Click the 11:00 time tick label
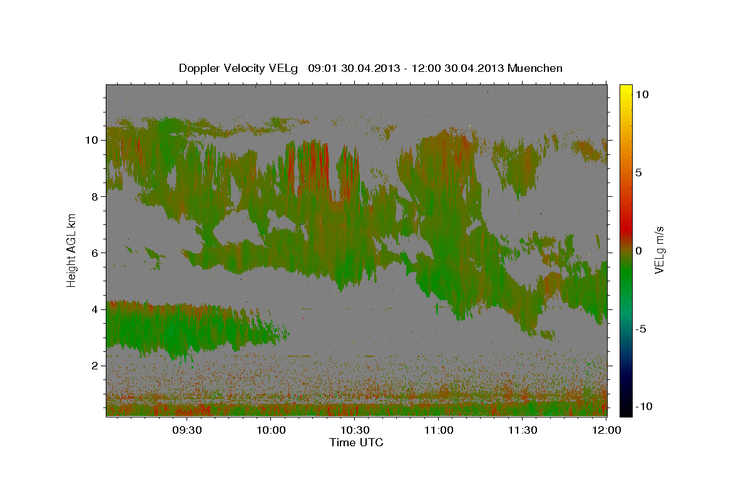This screenshot has width=751, height=500. (x=439, y=430)
